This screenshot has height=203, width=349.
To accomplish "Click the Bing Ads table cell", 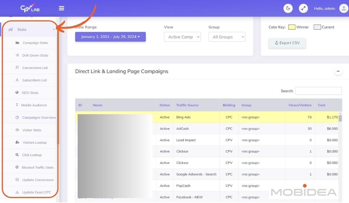I will pyautogui.click(x=196, y=117).
